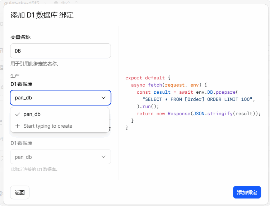270x206 pixels.
Task: Open the production D1 database pan_db dropdown
Action: (x=60, y=98)
